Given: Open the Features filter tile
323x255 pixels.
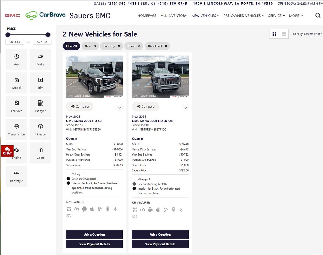Looking at the screenshot, I should (x=17, y=106).
